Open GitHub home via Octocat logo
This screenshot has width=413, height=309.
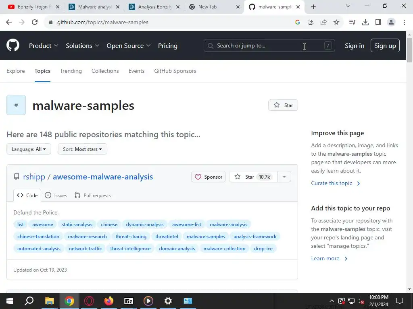13,45
